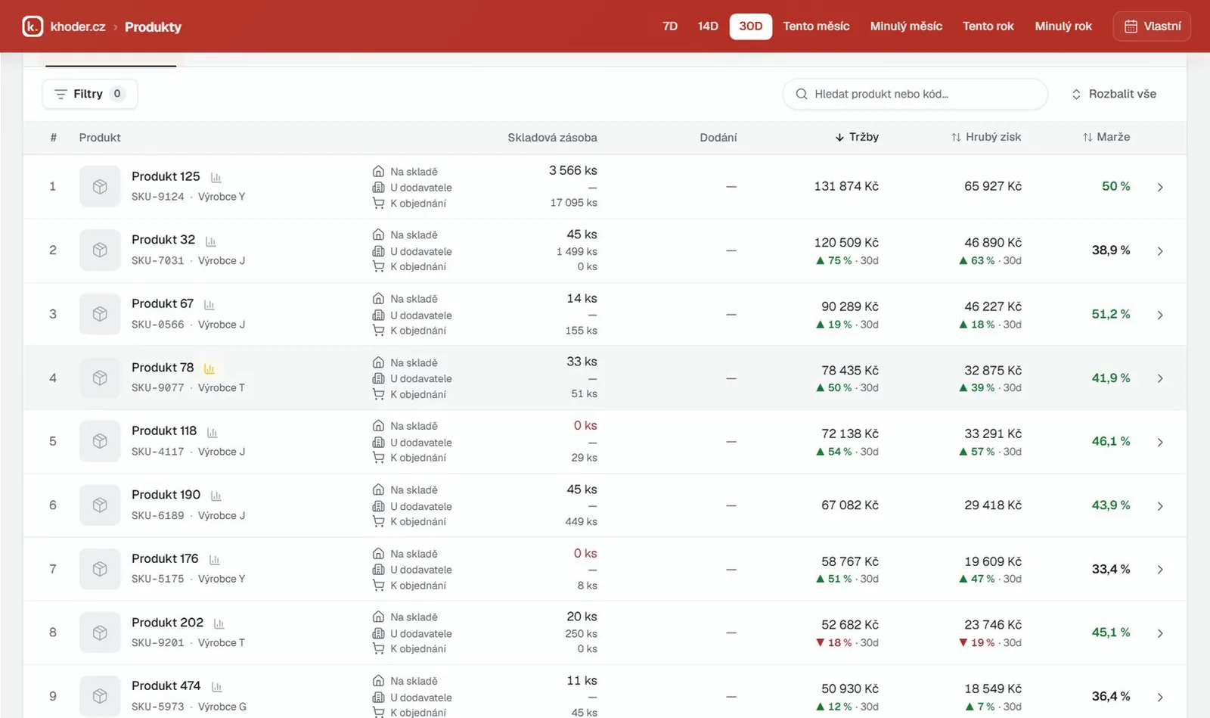The width and height of the screenshot is (1210, 718).
Task: Switch to Minulý rok period
Action: [x=1063, y=26]
